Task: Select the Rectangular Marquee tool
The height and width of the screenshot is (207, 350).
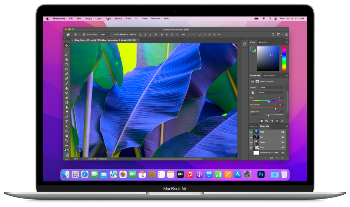Action: pos(67,50)
